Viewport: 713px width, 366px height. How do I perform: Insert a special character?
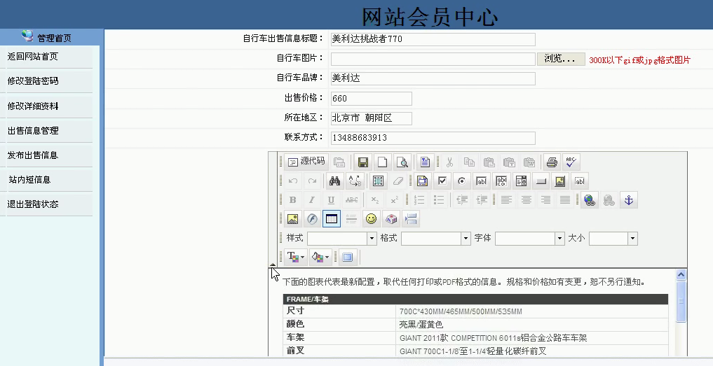click(391, 219)
